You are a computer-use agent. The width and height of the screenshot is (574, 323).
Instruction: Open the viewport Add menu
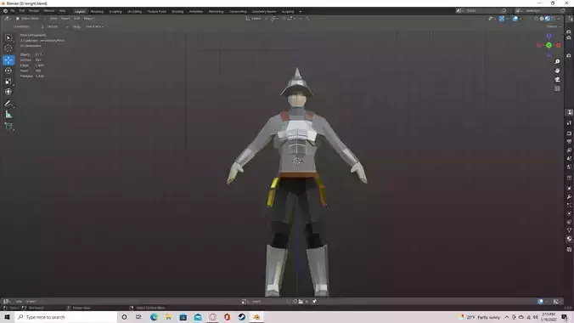77,19
